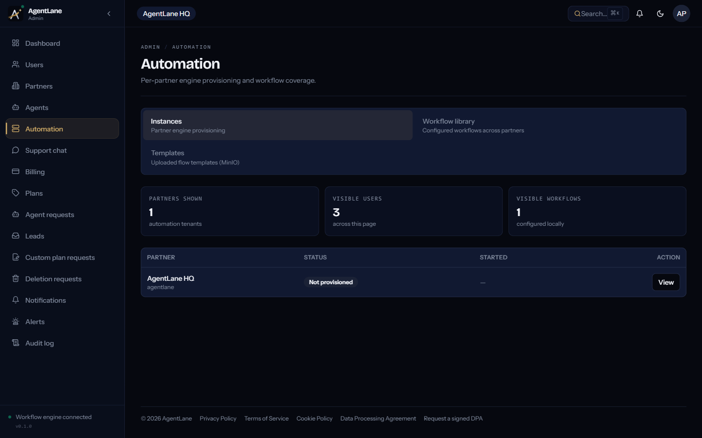Click the Deletion requests trash icon

coord(16,279)
